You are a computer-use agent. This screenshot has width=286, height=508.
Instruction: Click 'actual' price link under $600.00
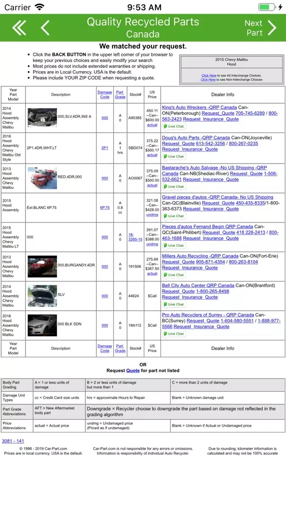[x=152, y=125]
